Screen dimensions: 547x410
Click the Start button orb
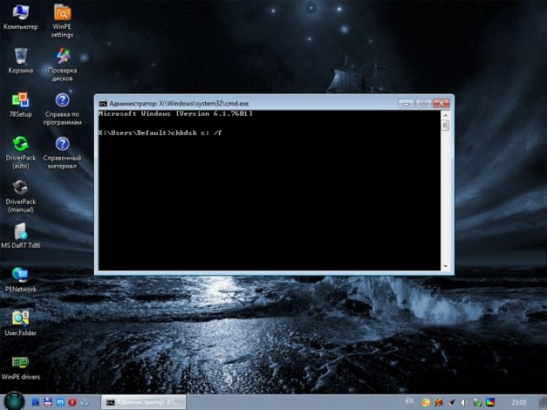[14, 401]
